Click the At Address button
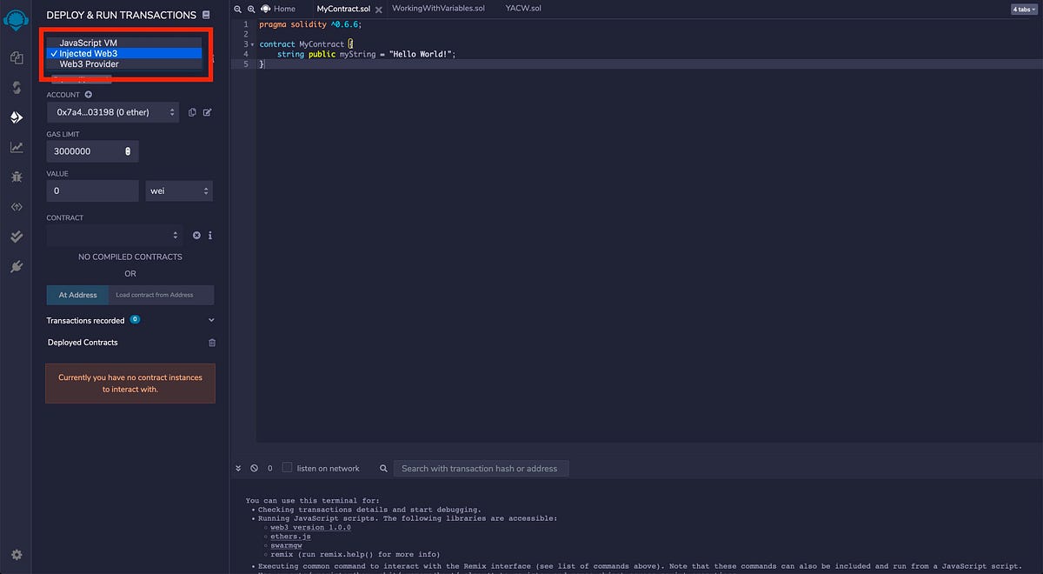 pos(76,295)
